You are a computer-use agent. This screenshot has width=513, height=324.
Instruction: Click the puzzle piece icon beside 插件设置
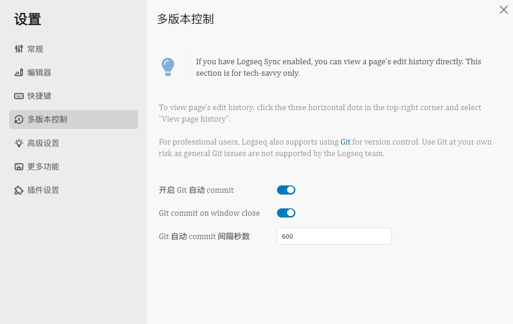pos(18,190)
